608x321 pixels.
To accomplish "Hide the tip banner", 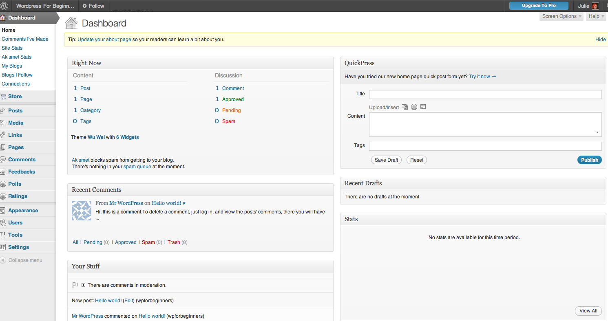I will pos(601,40).
